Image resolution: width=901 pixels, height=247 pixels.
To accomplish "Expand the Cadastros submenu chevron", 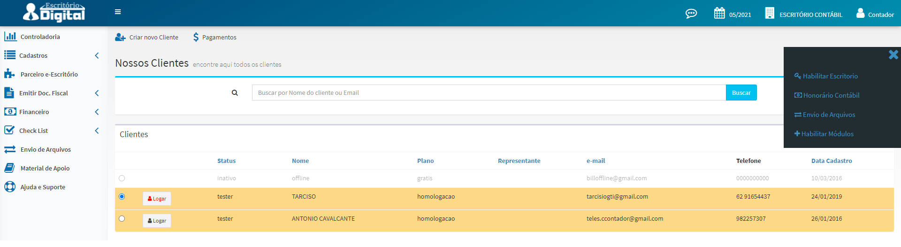I will click(97, 55).
